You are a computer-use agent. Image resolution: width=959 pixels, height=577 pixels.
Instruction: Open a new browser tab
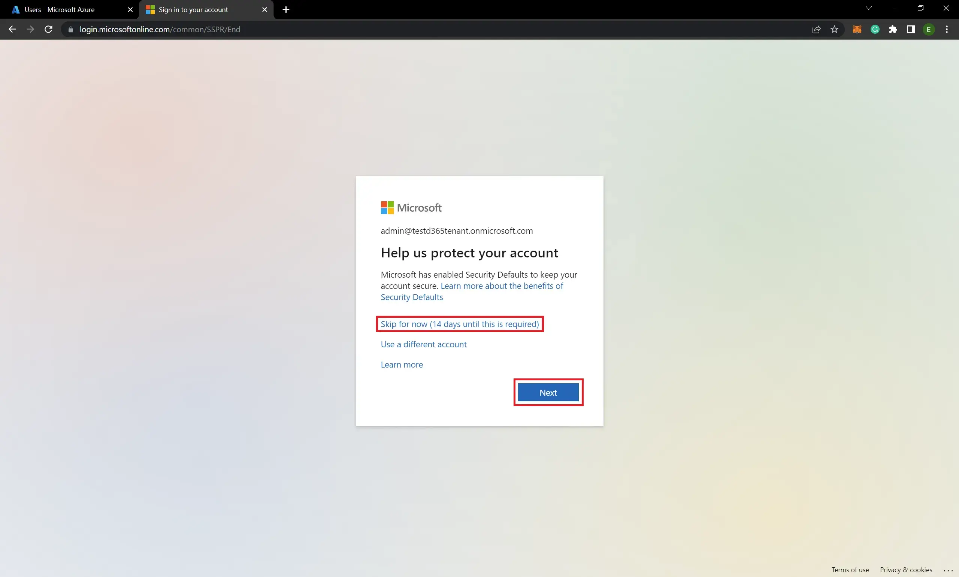pyautogui.click(x=286, y=10)
